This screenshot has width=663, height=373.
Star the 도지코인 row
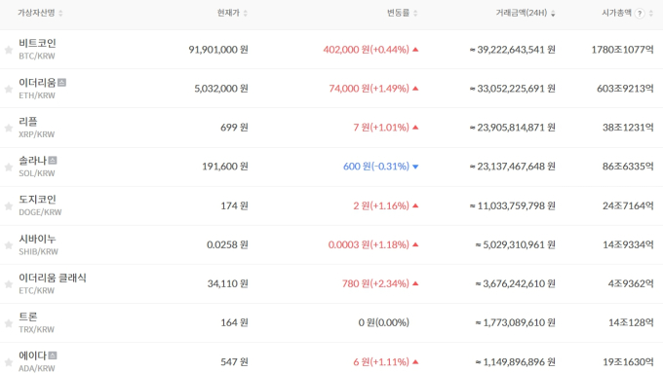pos(9,206)
